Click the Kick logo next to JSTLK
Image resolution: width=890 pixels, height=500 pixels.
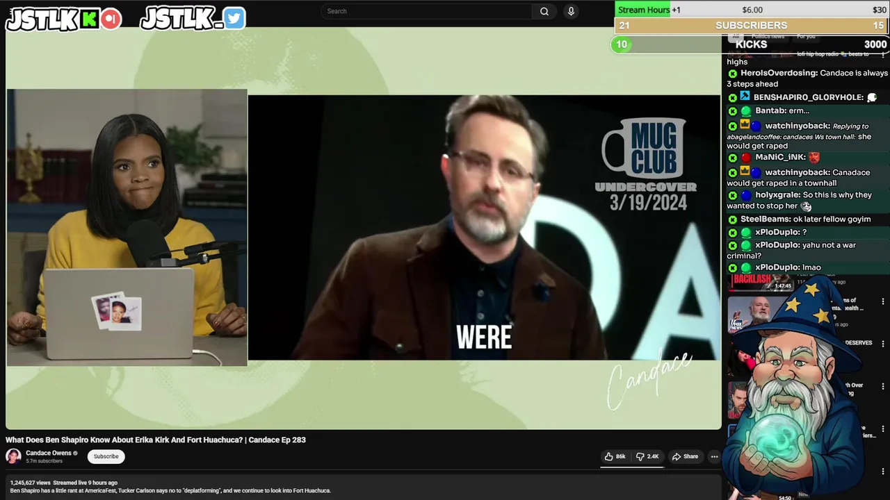89,19
